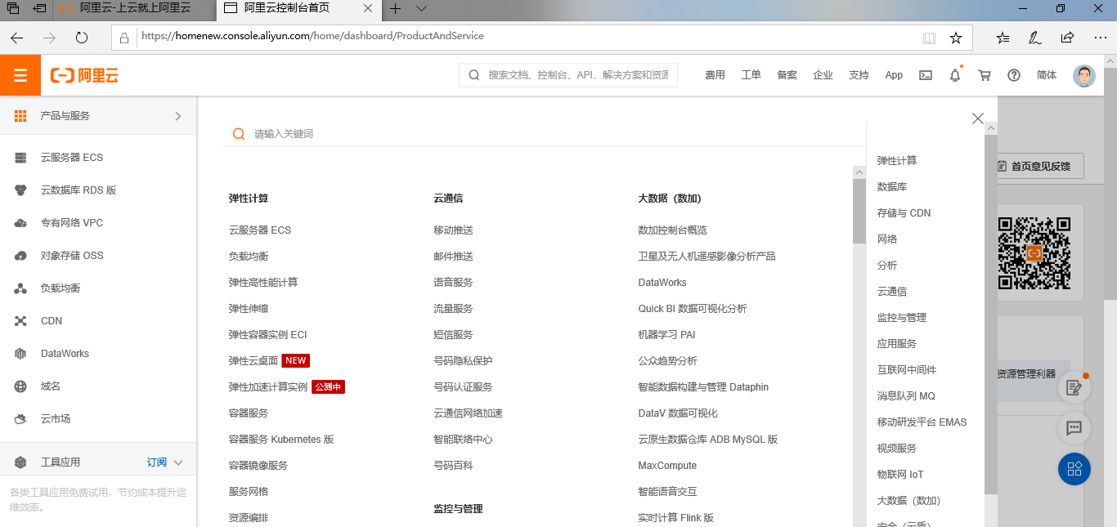Click the product list scrollbar thumb
Screen dimensions: 1117x527
[859, 212]
